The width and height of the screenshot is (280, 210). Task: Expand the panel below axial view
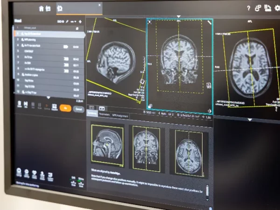click(249, 119)
